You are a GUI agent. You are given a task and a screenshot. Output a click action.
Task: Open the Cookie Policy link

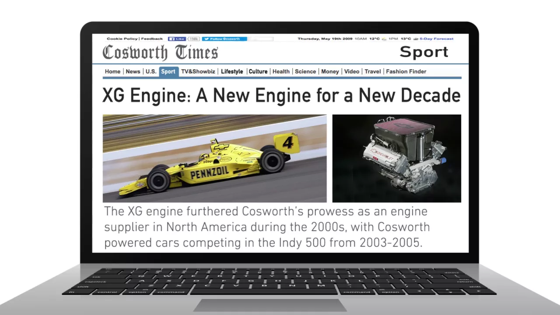coord(122,39)
